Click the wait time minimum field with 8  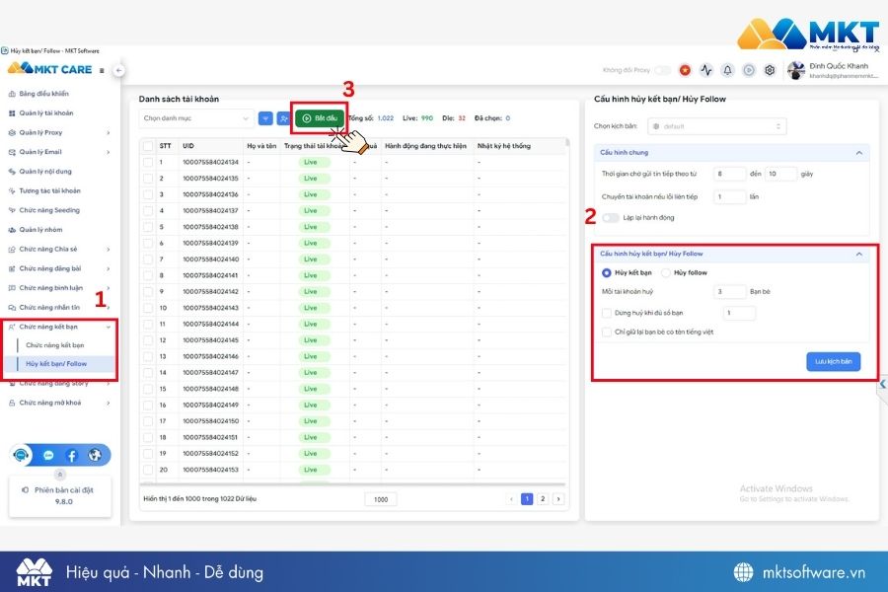click(x=729, y=174)
